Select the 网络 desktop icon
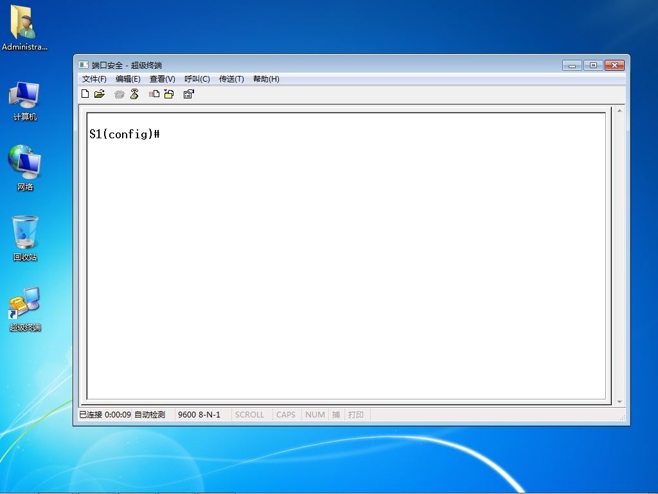Viewport: 658px width, 494px height. (25, 168)
